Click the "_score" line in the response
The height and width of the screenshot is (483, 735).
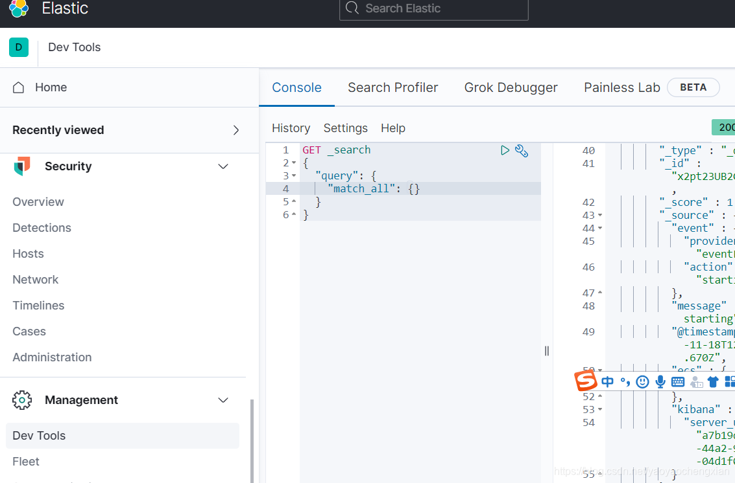coord(695,202)
